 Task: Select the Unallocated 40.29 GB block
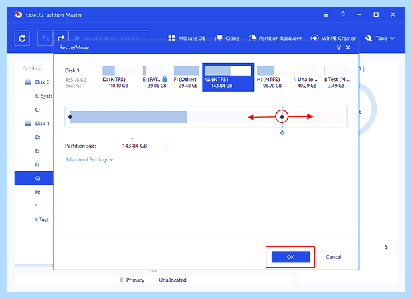305,77
